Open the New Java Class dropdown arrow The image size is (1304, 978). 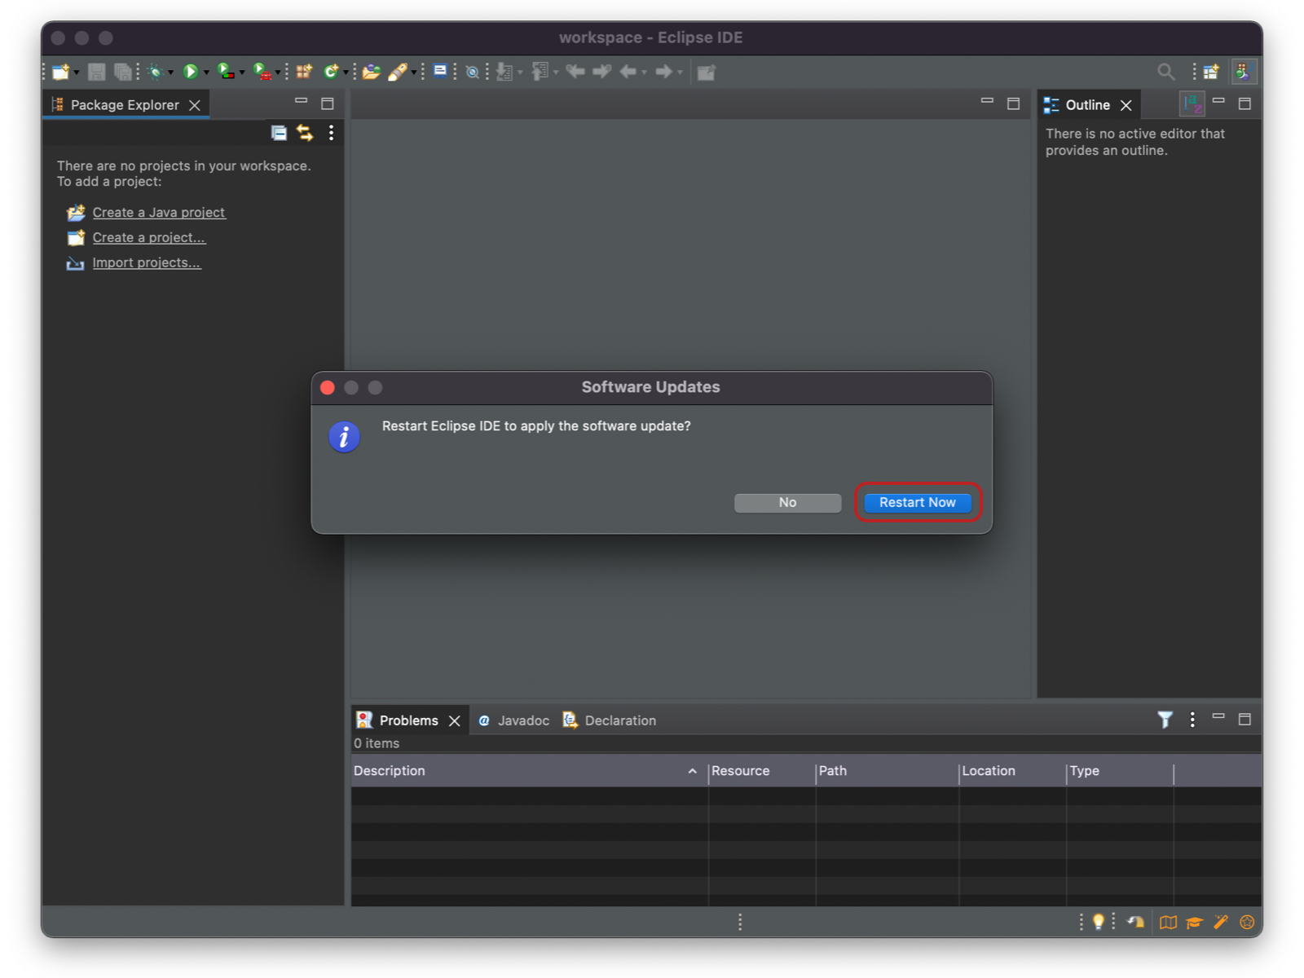tap(346, 73)
